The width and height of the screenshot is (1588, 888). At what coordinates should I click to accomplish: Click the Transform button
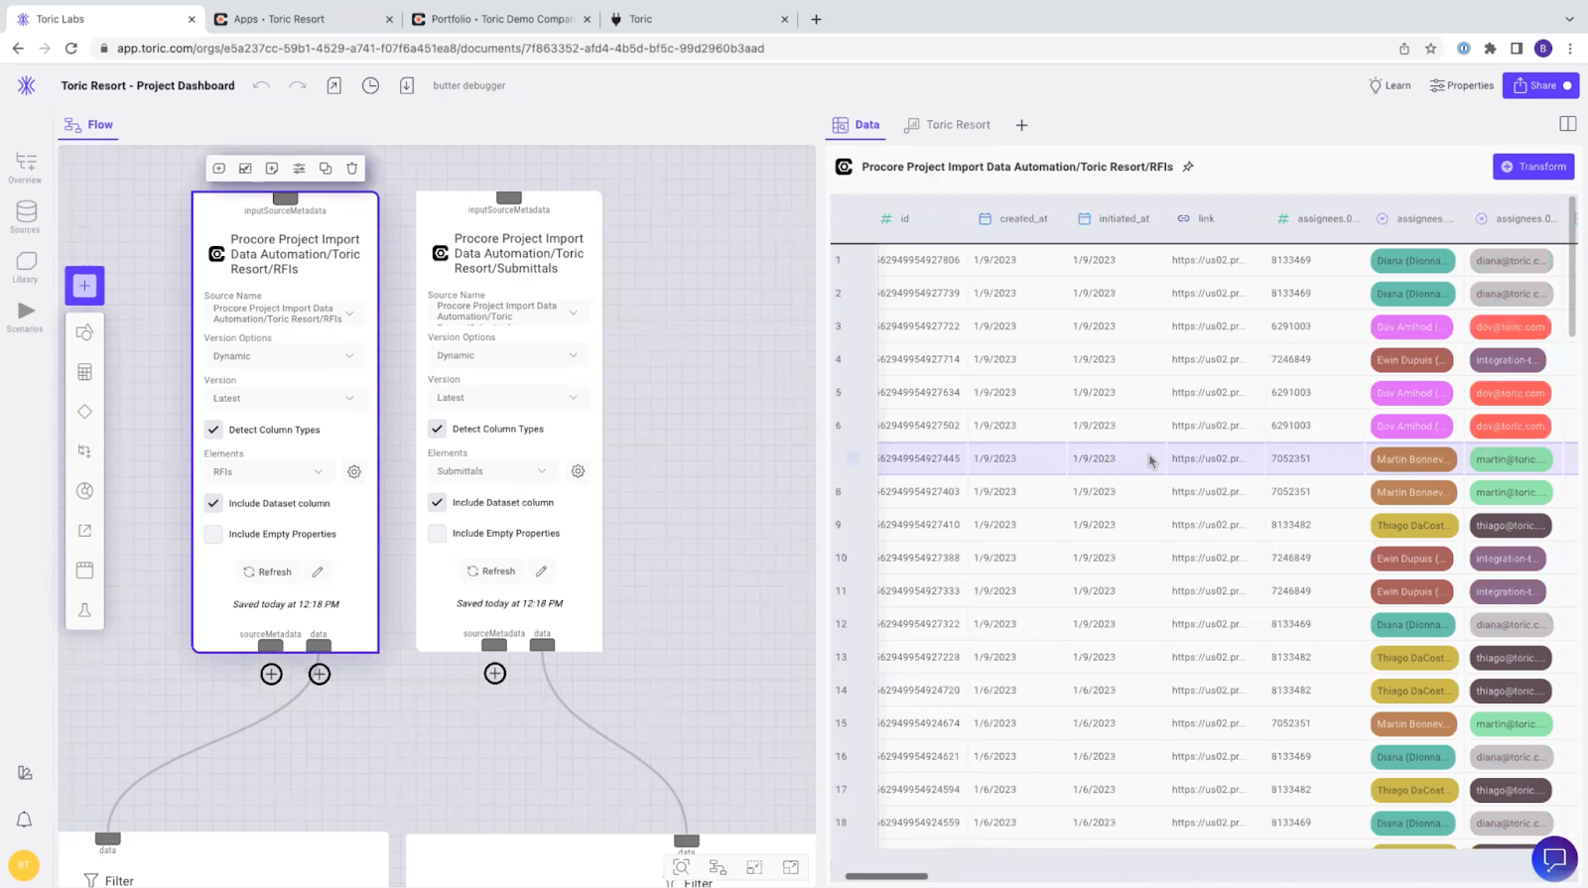click(1533, 167)
